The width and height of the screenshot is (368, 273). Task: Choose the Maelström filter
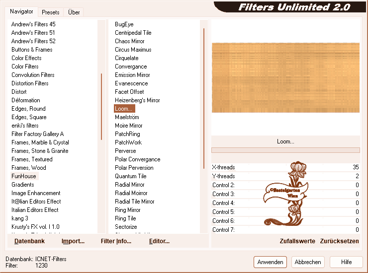(127, 117)
